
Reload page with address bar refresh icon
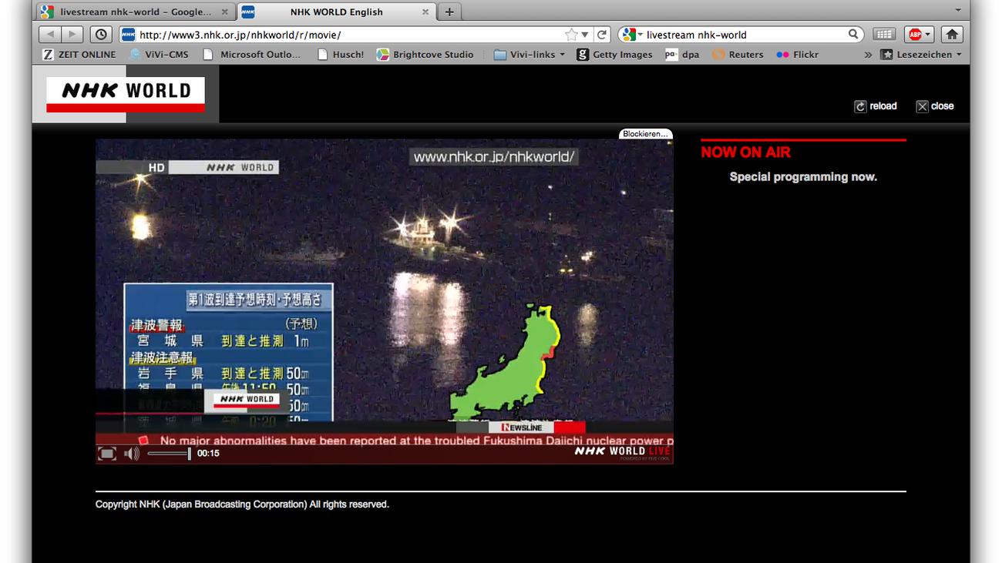click(x=603, y=35)
